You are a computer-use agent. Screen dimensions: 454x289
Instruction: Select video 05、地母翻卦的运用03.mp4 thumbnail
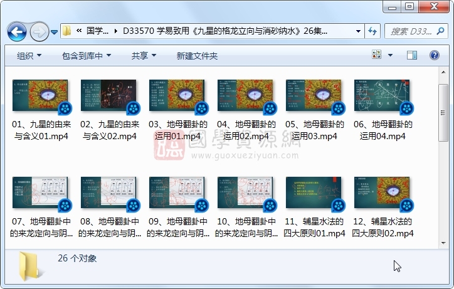click(314, 95)
